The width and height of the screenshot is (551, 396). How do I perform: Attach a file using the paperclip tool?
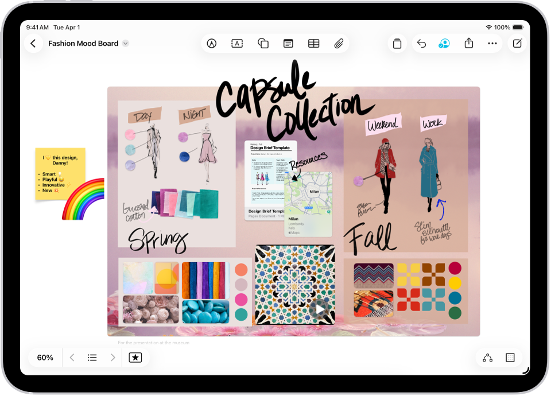pyautogui.click(x=339, y=43)
